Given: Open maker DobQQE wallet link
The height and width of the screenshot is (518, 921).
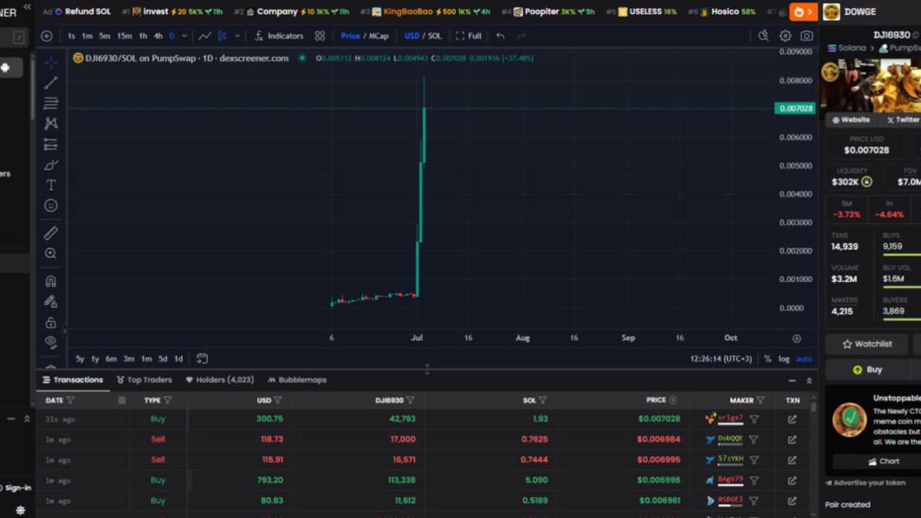Looking at the screenshot, I should (730, 439).
